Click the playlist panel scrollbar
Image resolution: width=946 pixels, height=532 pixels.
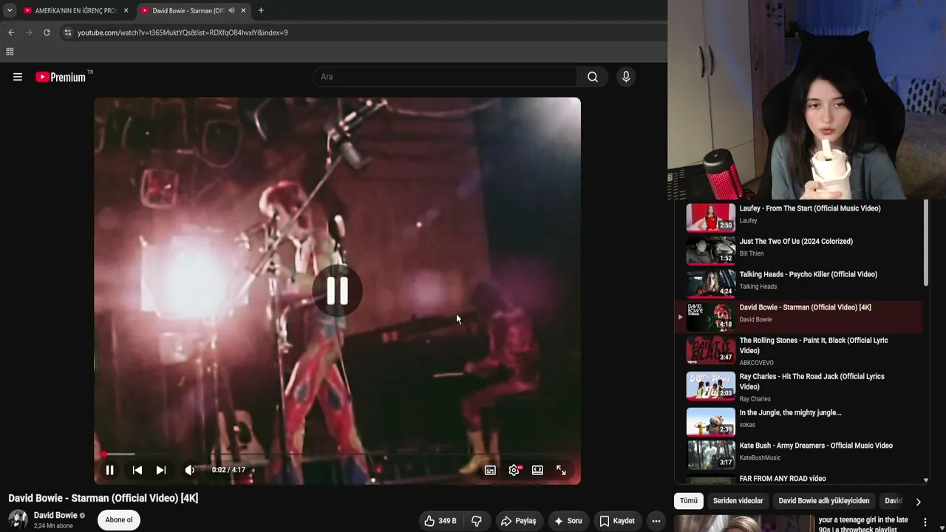(926, 244)
